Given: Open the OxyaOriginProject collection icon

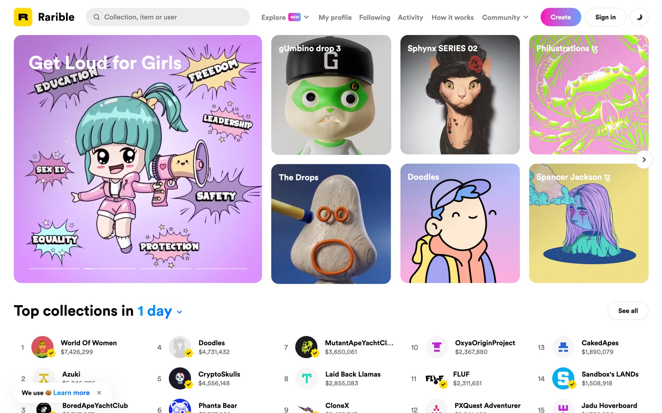Looking at the screenshot, I should [x=437, y=347].
